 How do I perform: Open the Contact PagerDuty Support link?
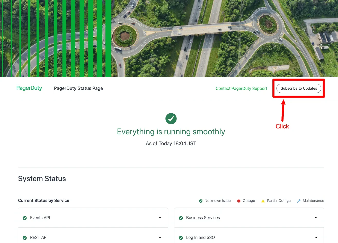tap(241, 88)
